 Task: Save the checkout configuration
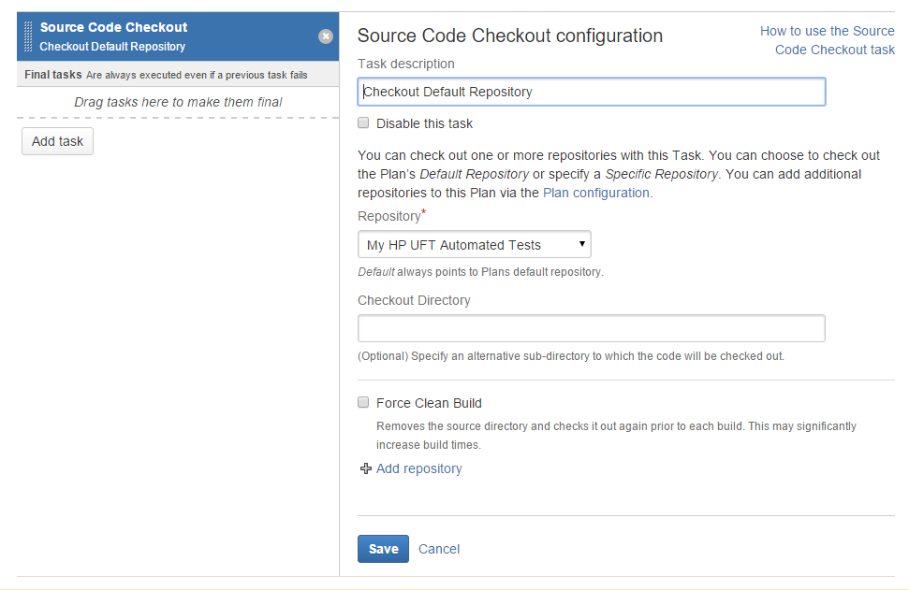383,549
